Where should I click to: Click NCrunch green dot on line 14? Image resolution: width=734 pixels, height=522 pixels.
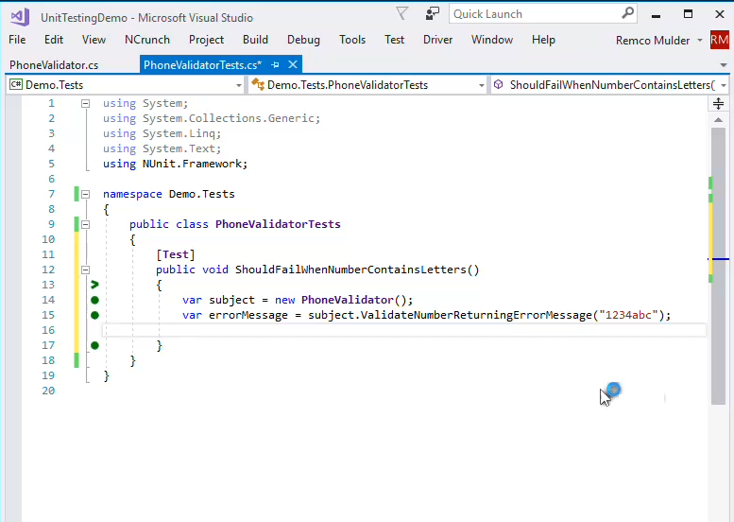pyautogui.click(x=95, y=300)
